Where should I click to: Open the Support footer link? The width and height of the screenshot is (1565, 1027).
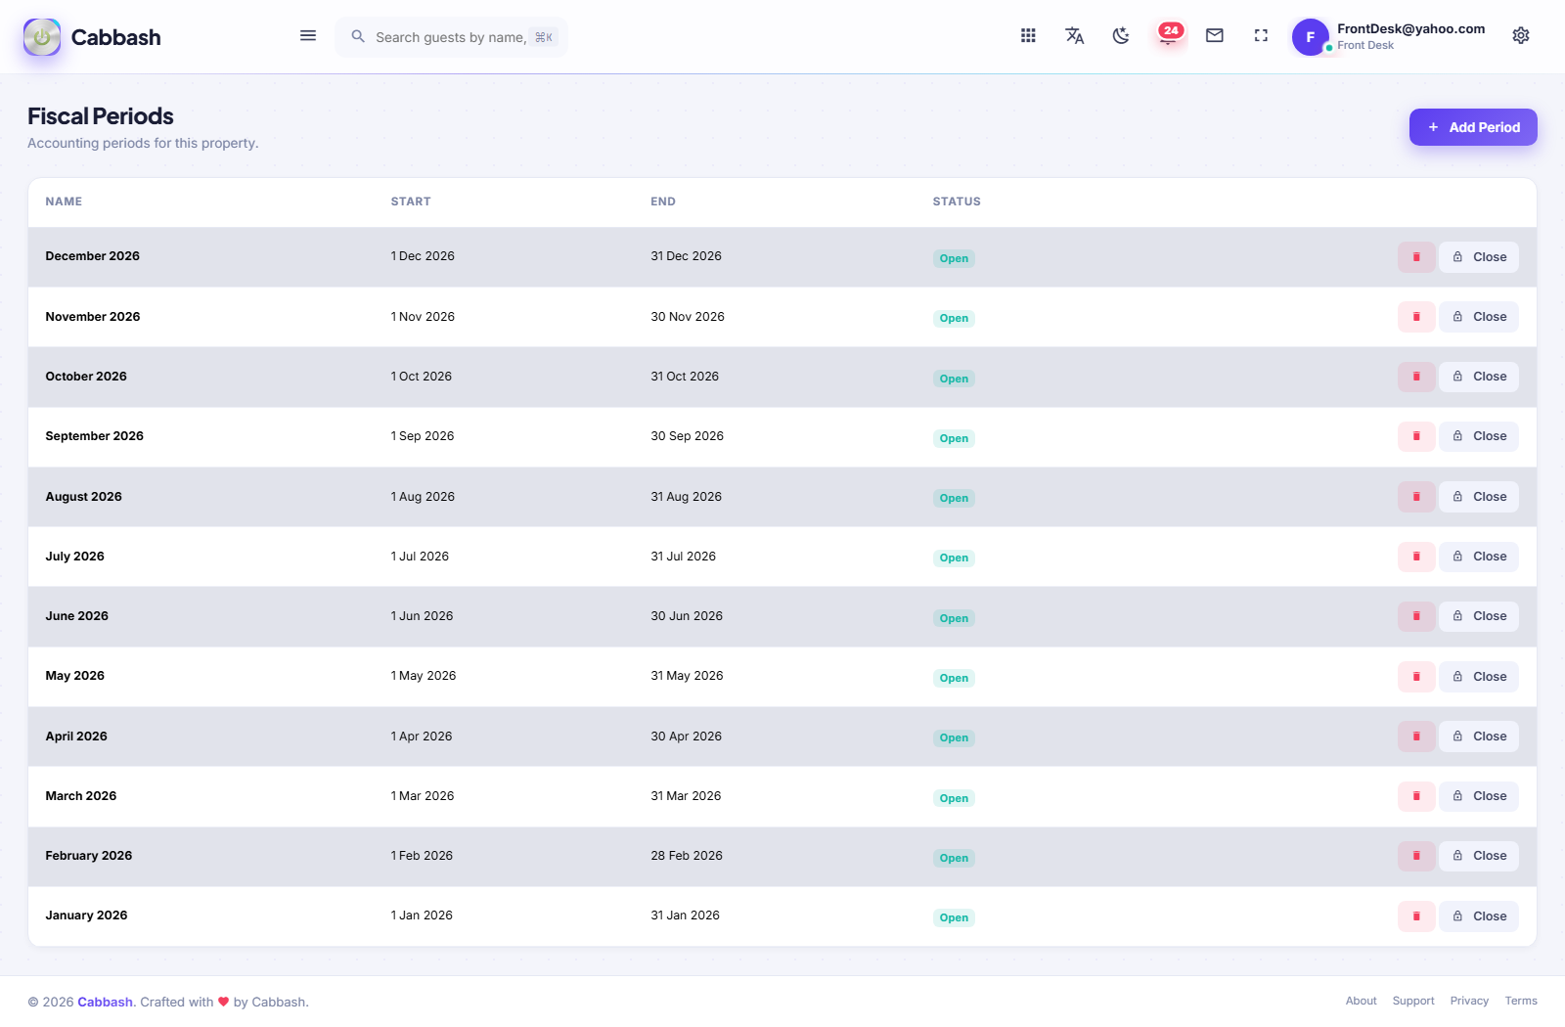click(x=1413, y=1001)
